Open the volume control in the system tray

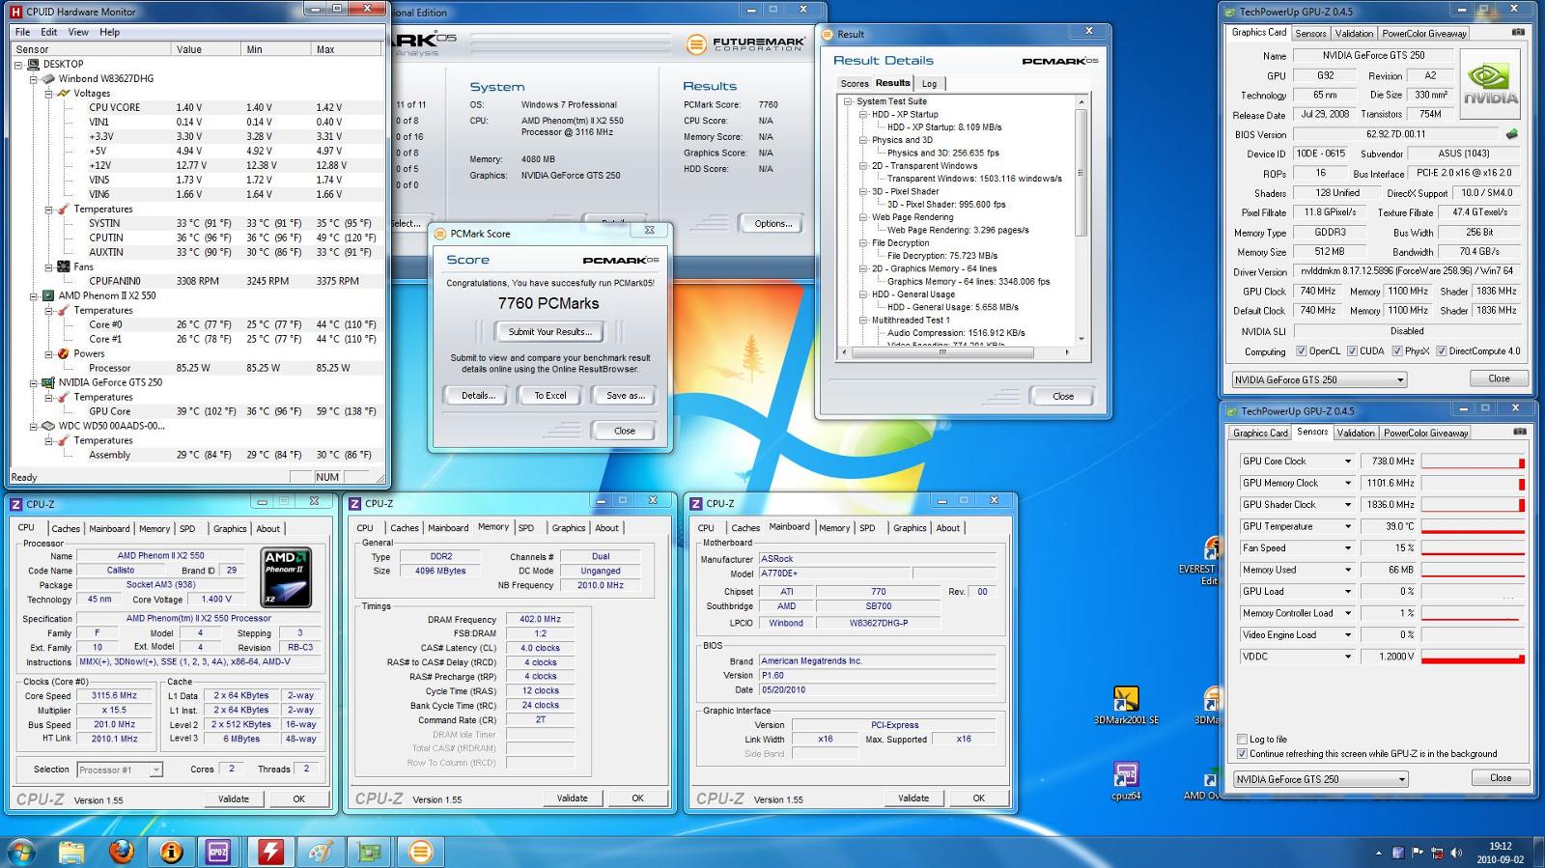1455,853
